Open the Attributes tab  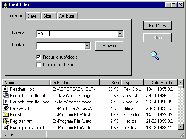pos(68,16)
